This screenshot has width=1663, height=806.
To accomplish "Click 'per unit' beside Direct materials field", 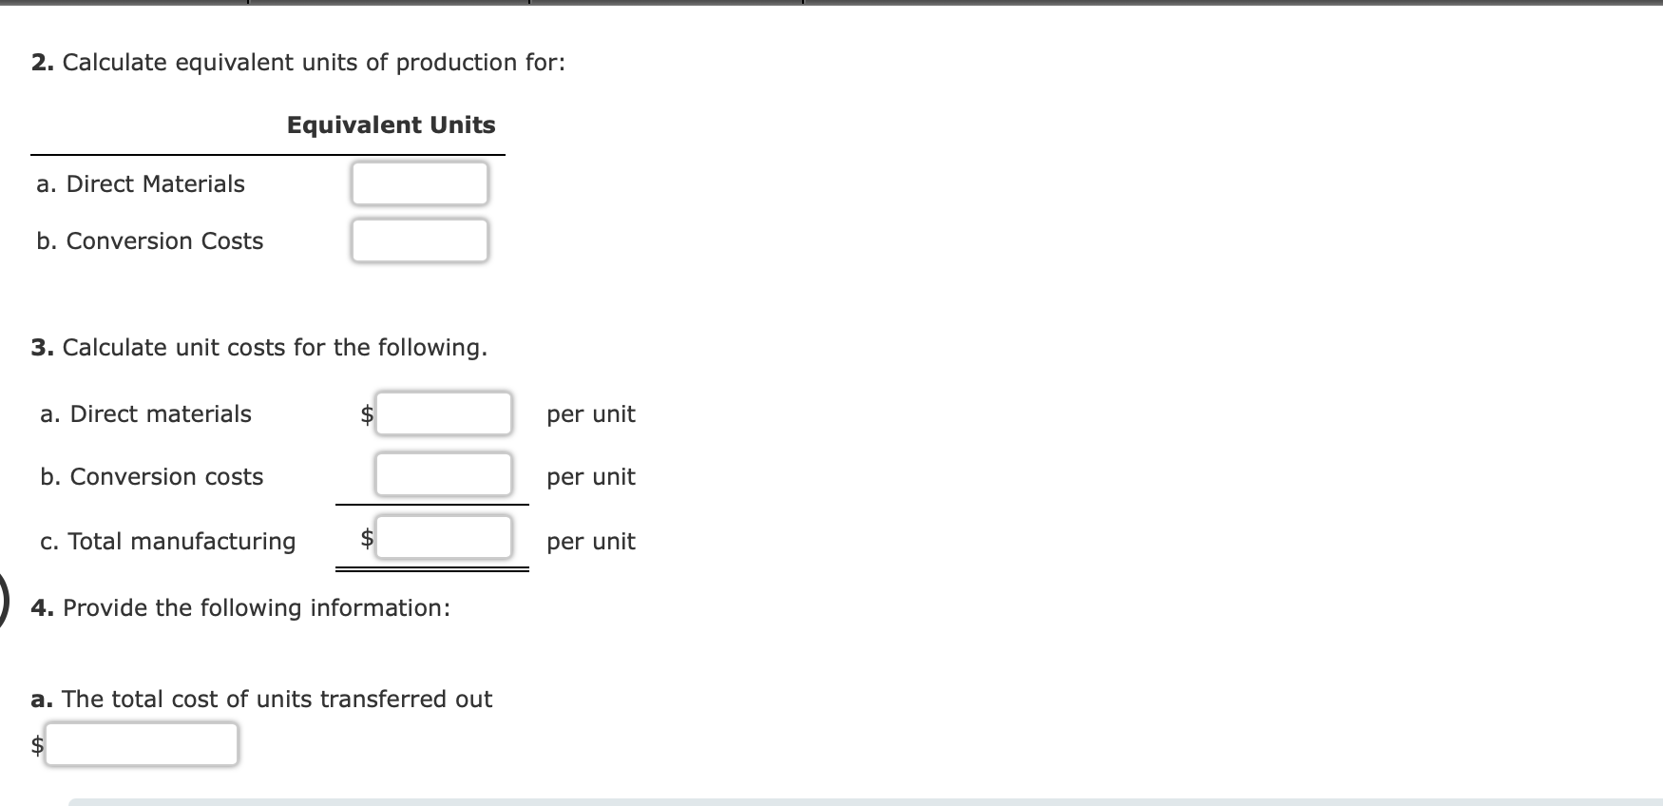I will [591, 415].
